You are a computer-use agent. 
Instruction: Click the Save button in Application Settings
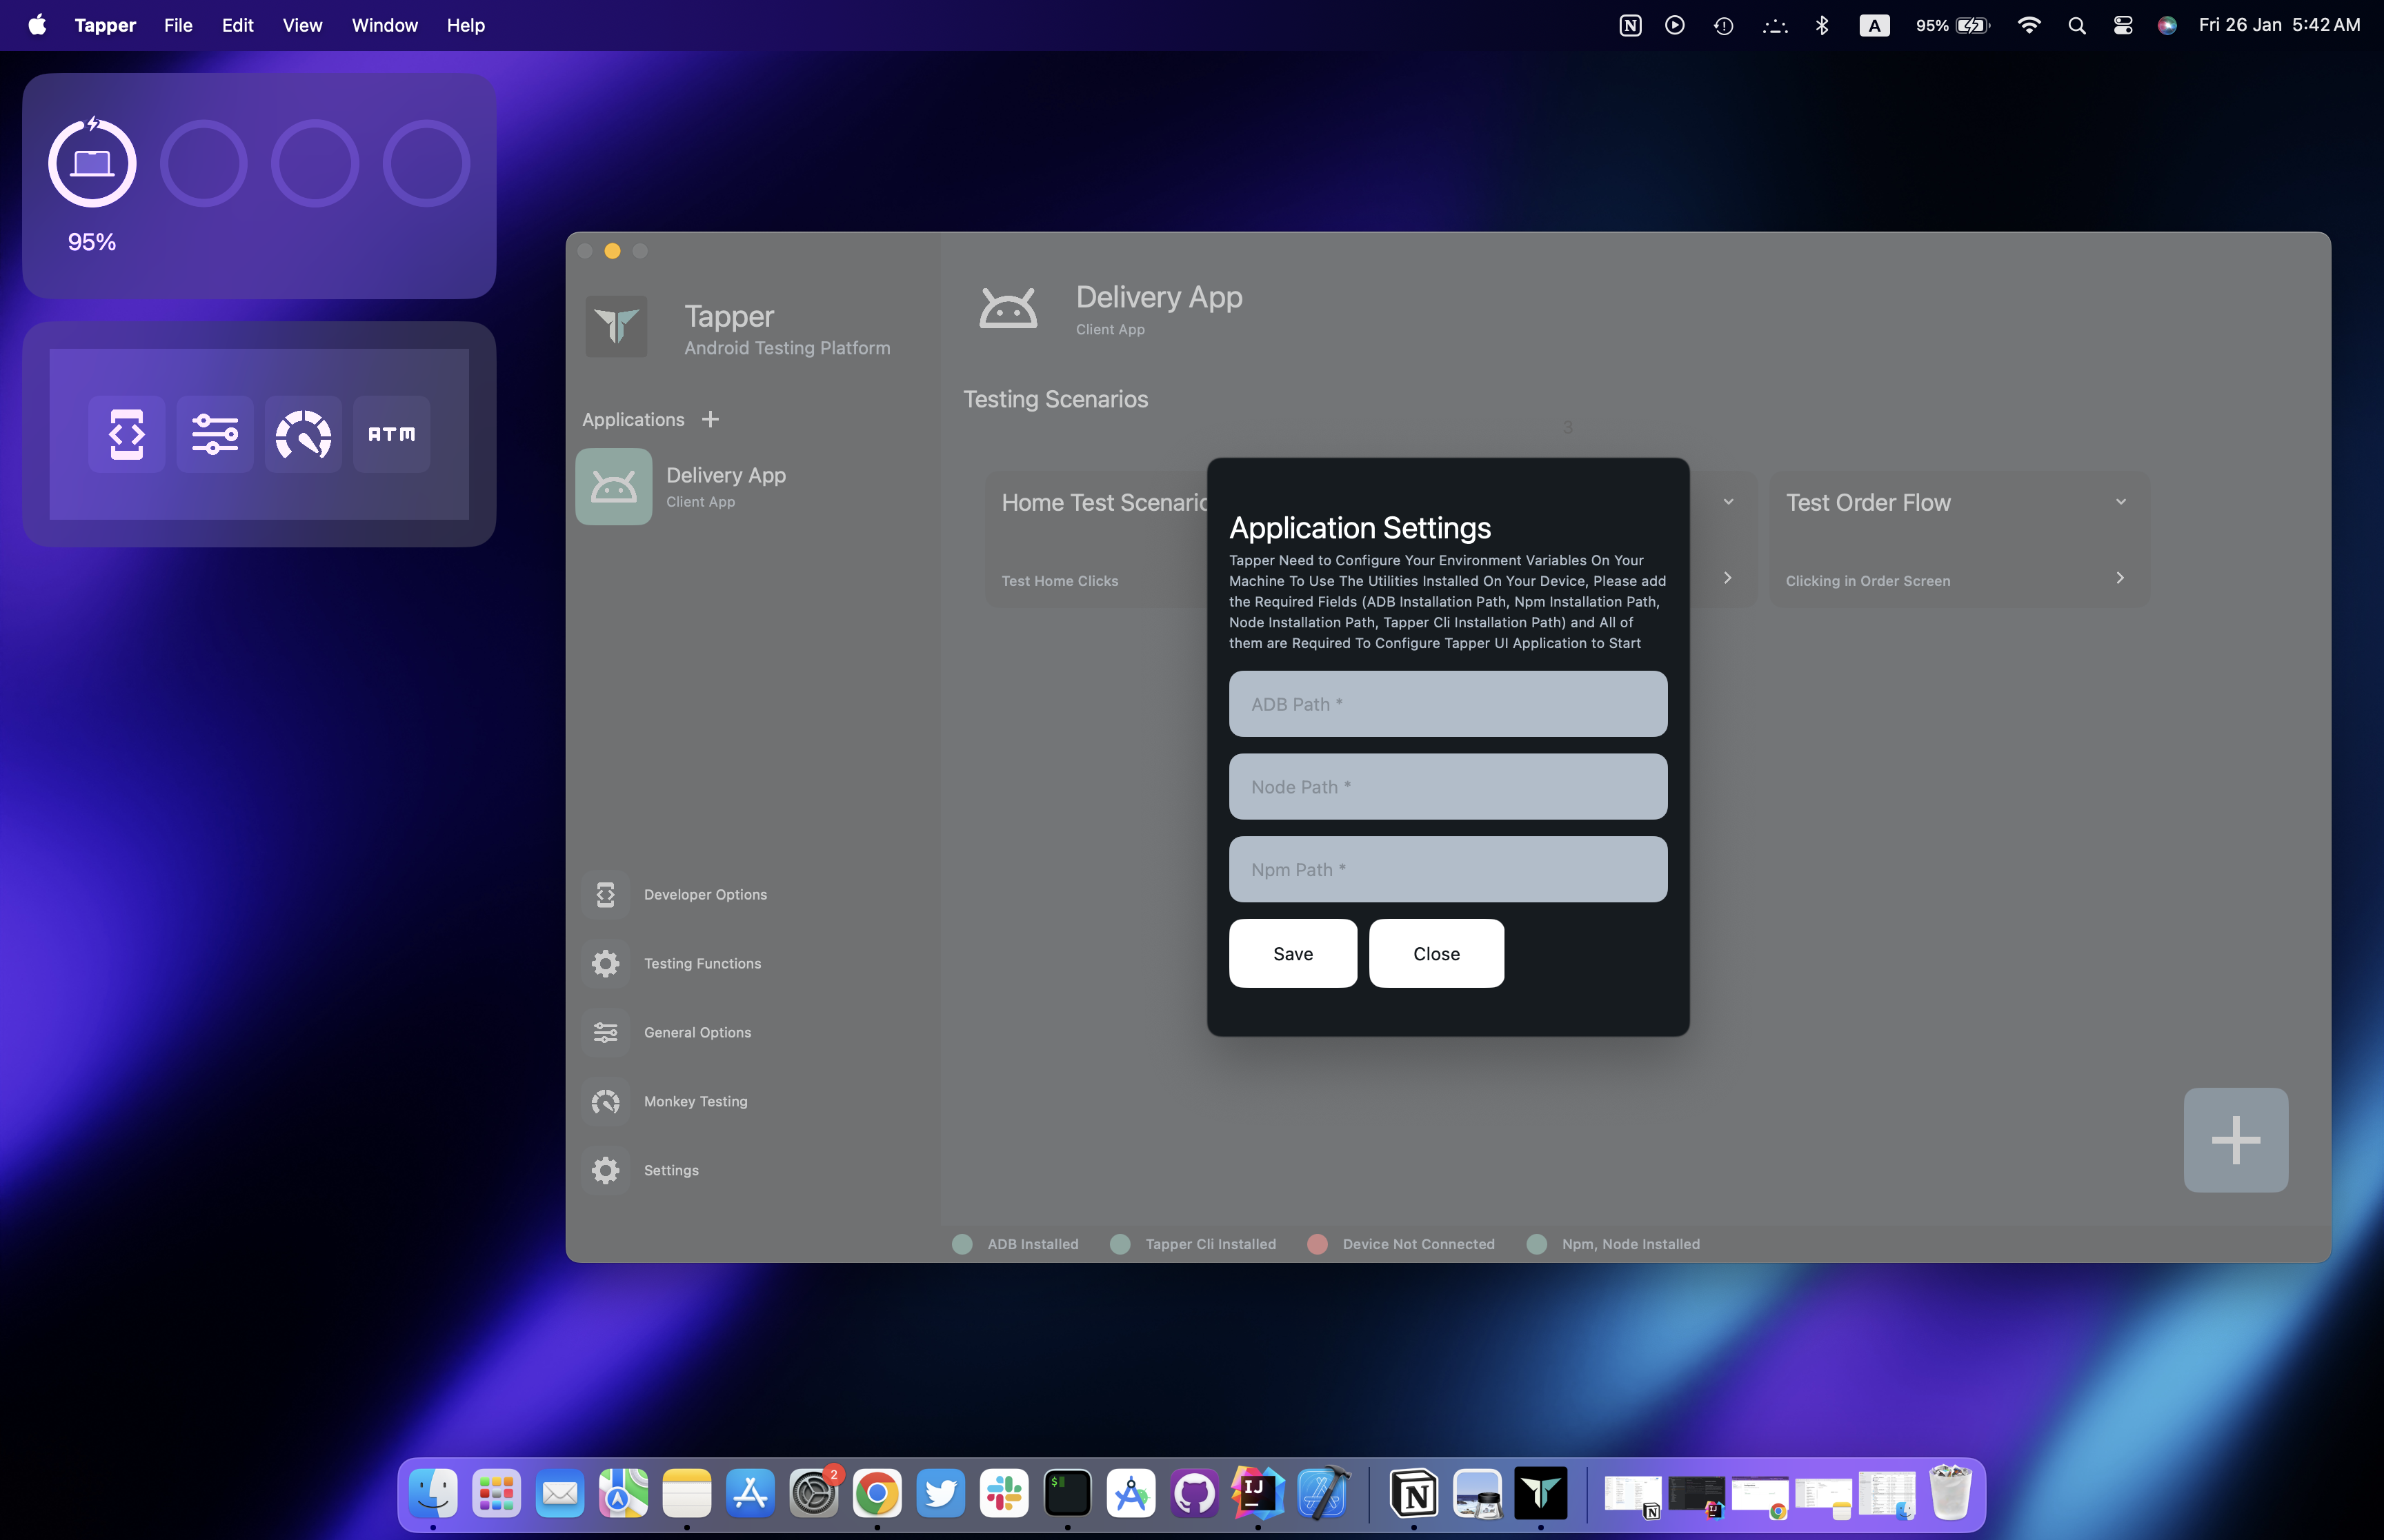tap(1293, 953)
